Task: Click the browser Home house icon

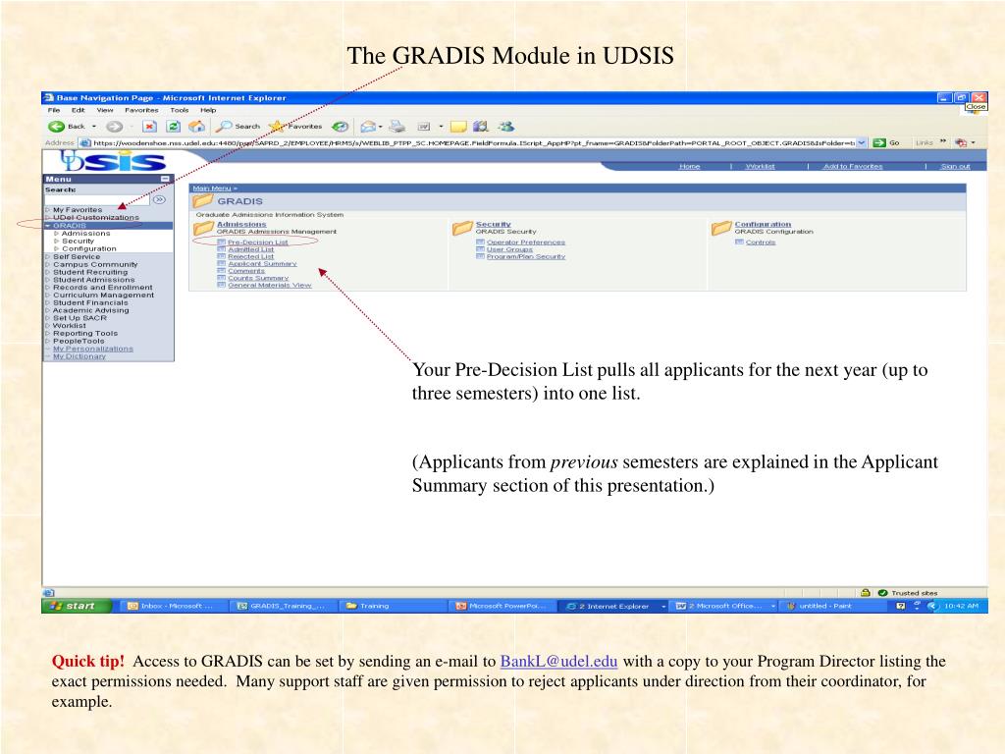Action: [196, 127]
